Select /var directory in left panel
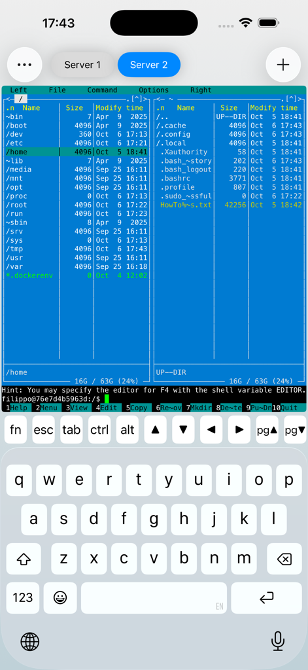 tap(76, 266)
